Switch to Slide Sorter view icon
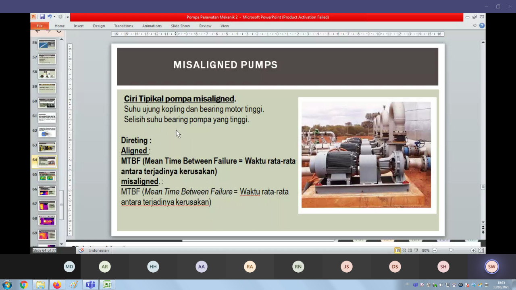 coord(404,250)
